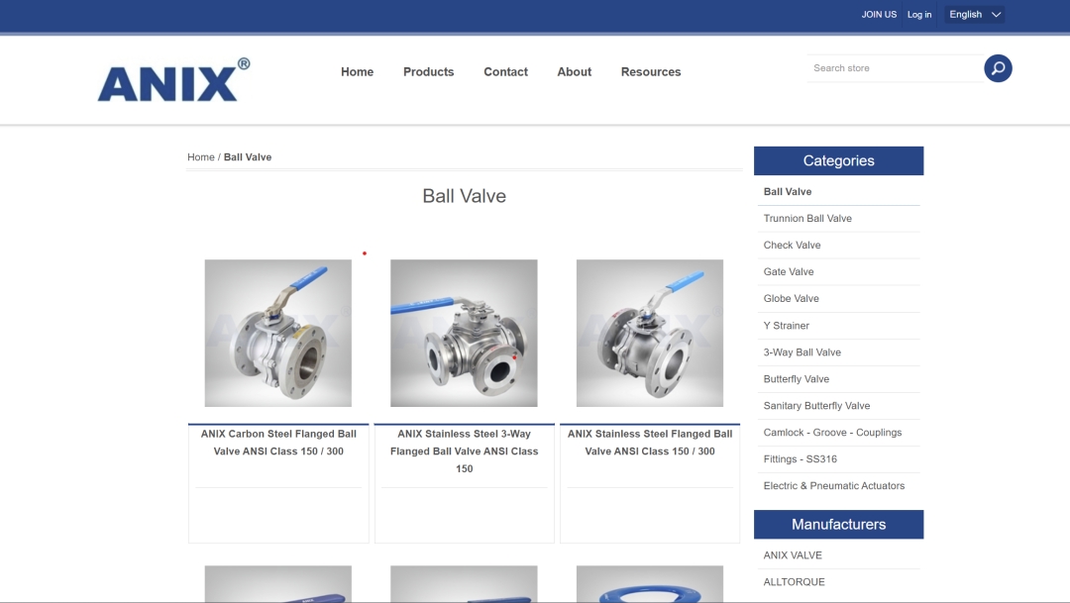Screen dimensions: 1070x603
Task: Open the ANIX logo homepage link
Action: 174,80
